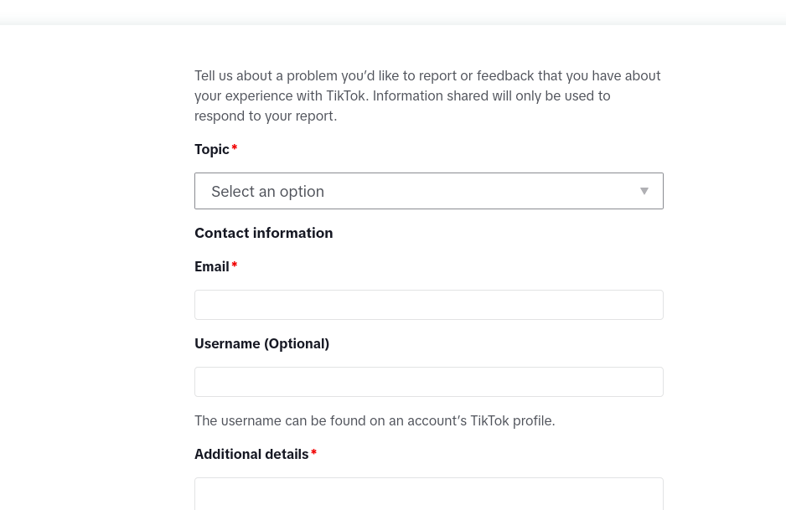Focus the Username (Optional) input field
Screen dimensions: 786x510
pos(428,382)
